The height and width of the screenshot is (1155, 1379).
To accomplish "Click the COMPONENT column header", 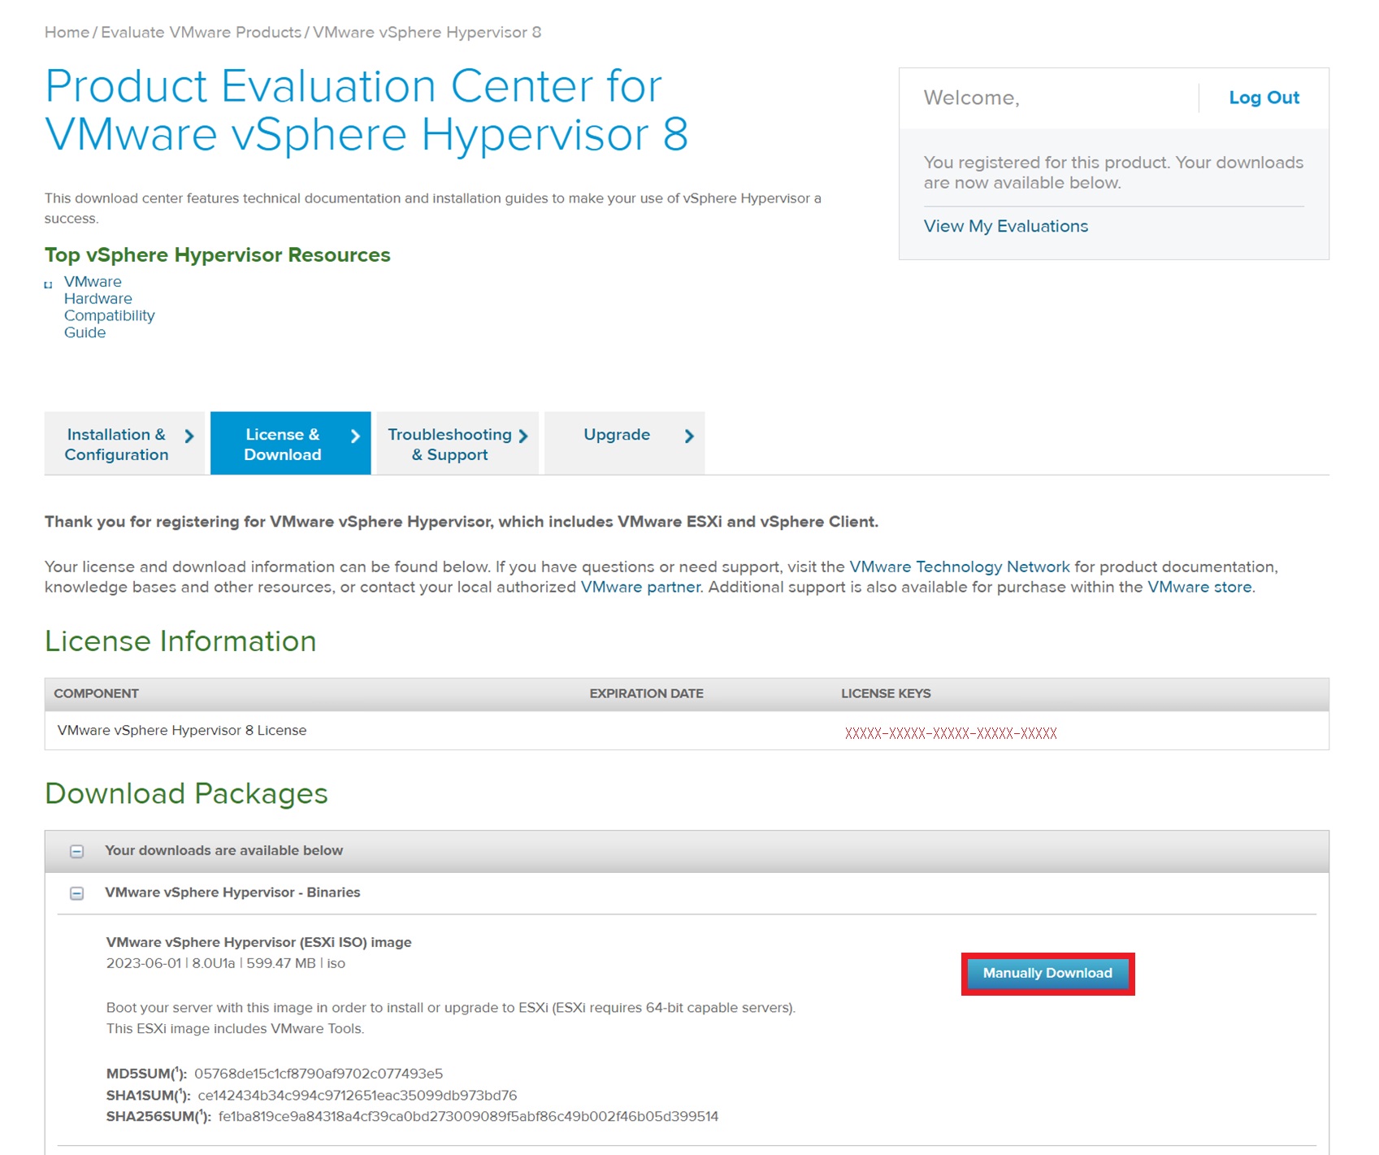I will pos(96,693).
